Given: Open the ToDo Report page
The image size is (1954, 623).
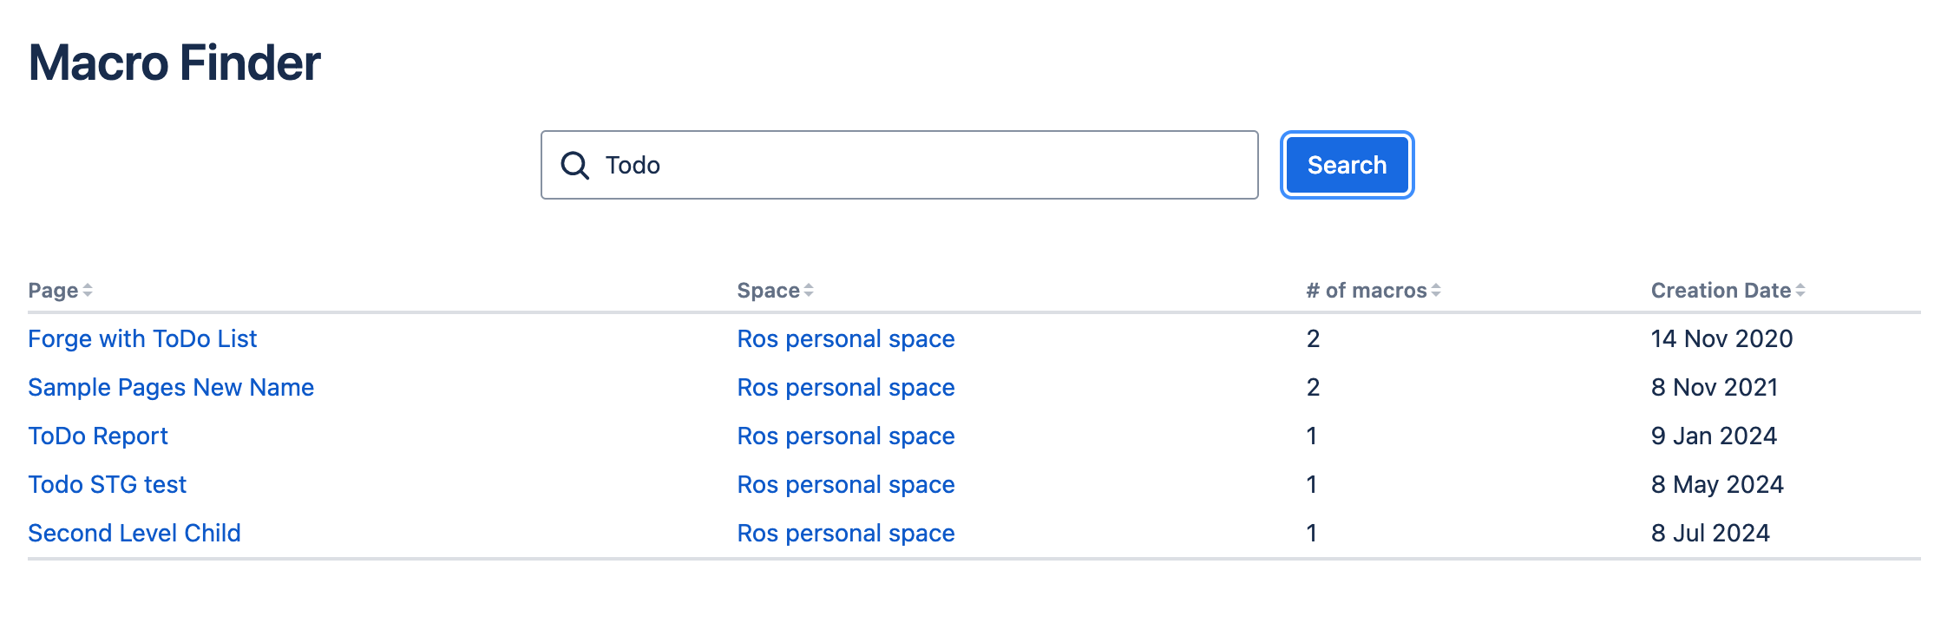Looking at the screenshot, I should 98,436.
